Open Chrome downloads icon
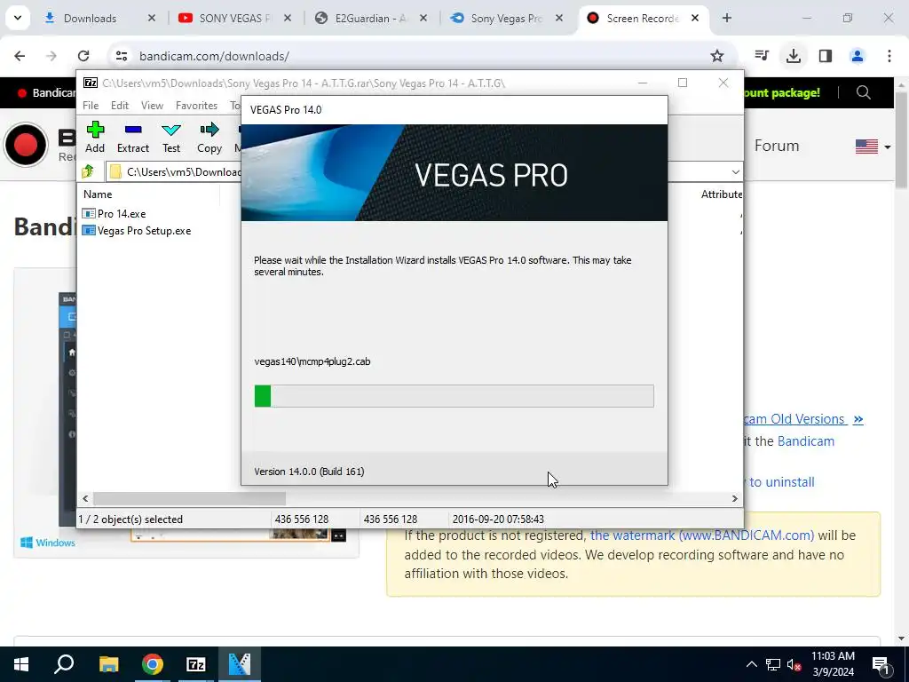Viewport: 909px width, 682px height. [793, 56]
